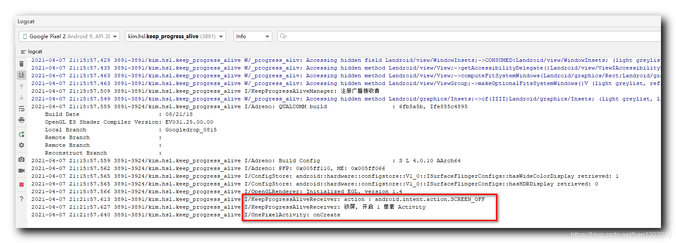
Task: Toggle soft-wrap for log lines
Action: point(21,109)
